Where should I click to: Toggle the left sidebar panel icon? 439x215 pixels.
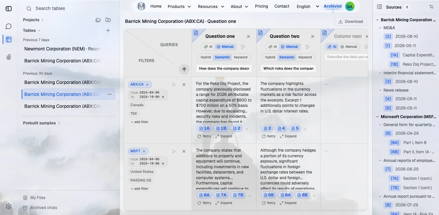coord(9,9)
